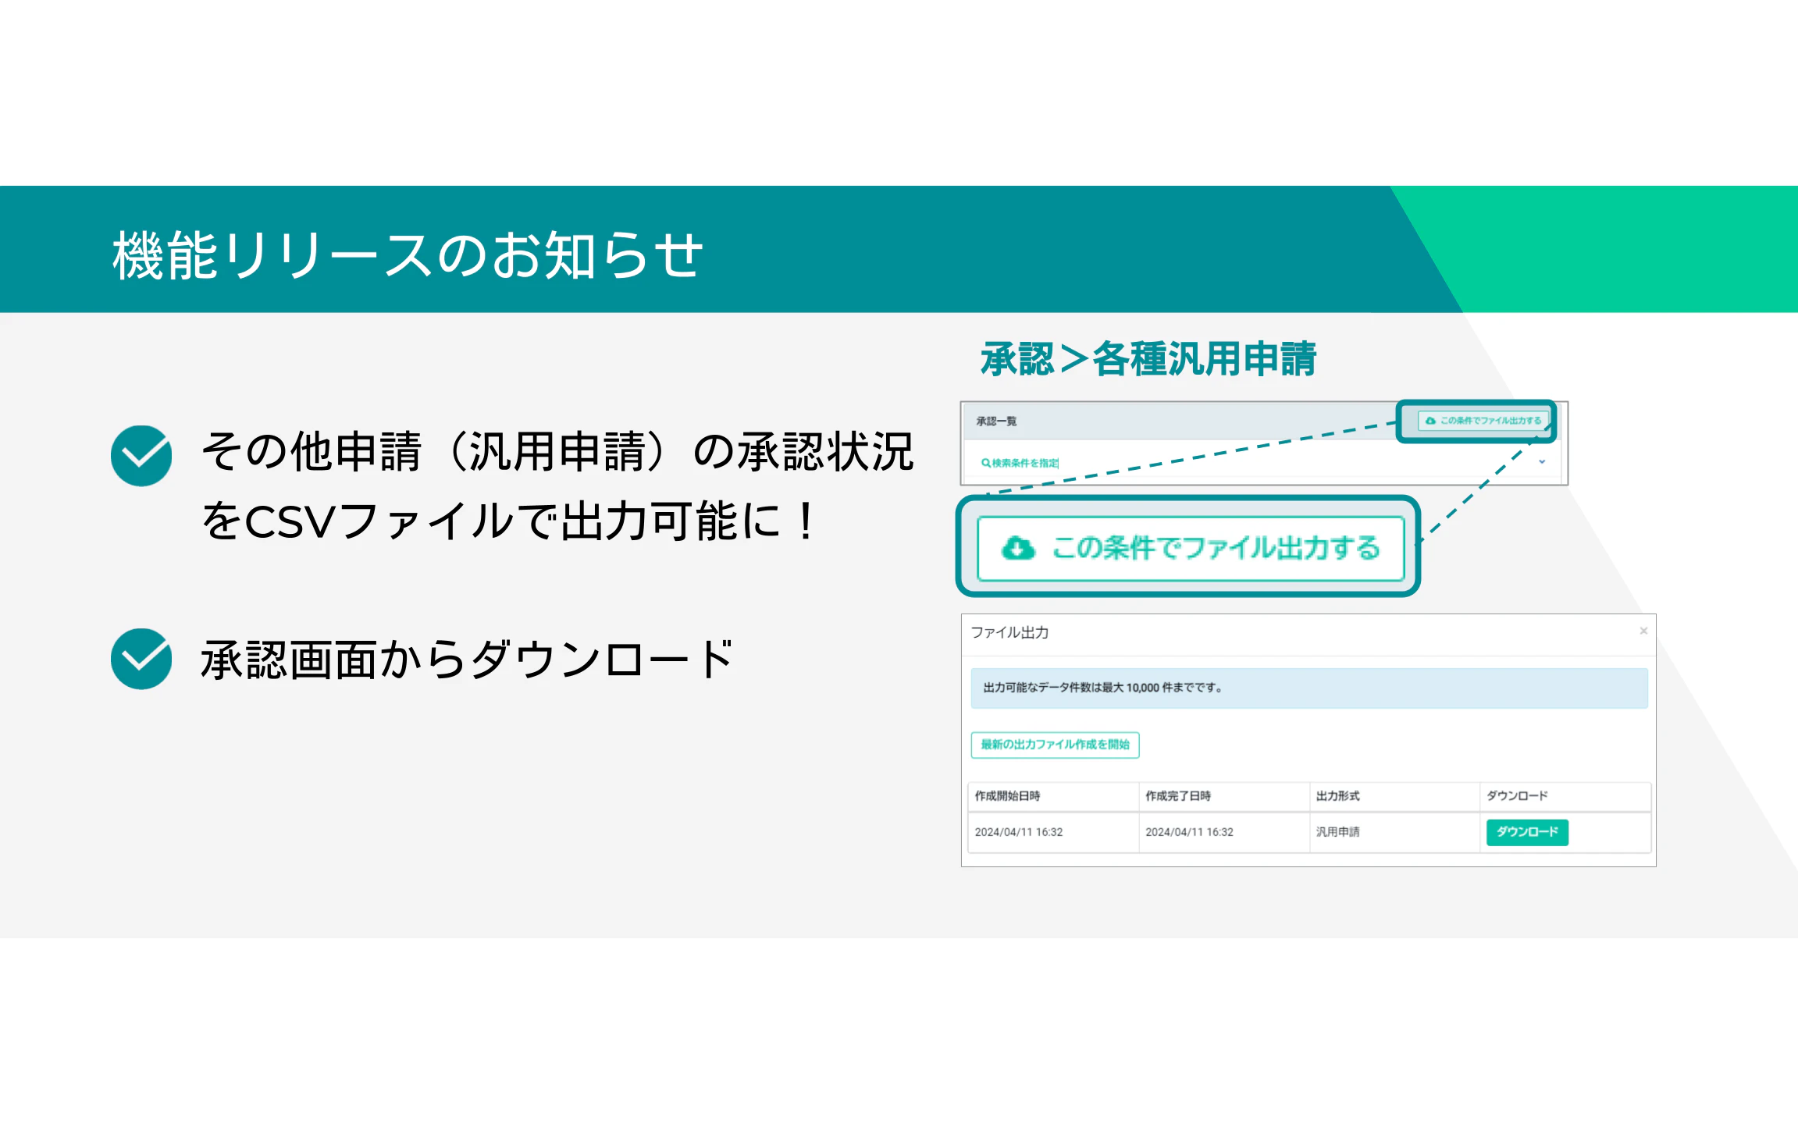Click the first teal checkmark bullet icon
1798x1124 pixels.
[x=141, y=456]
